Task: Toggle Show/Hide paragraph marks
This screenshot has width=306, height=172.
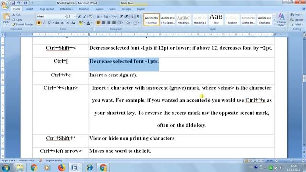Action: point(138,17)
